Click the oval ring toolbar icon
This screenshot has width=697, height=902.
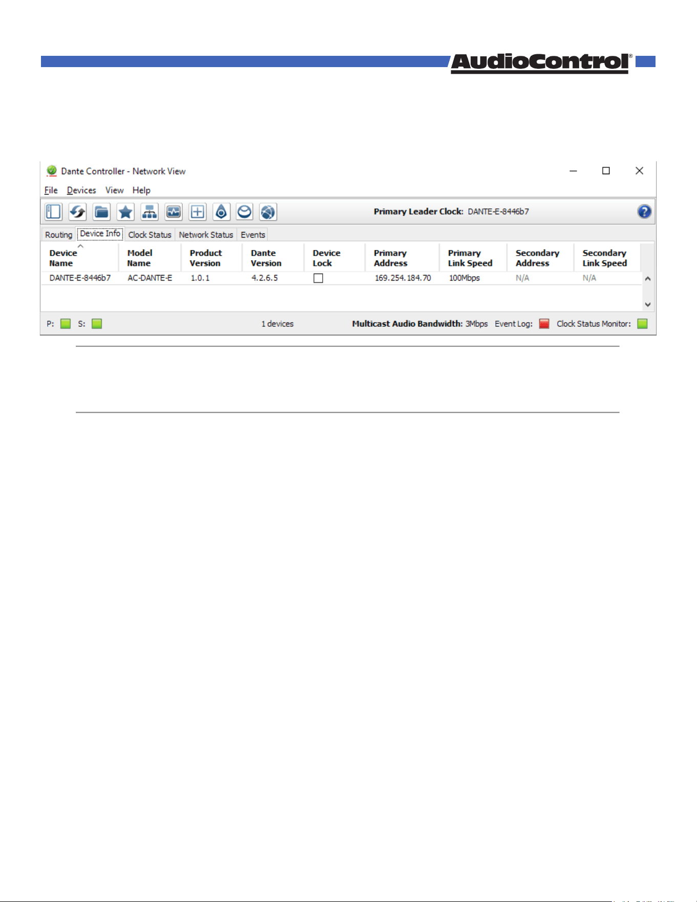[x=245, y=212]
